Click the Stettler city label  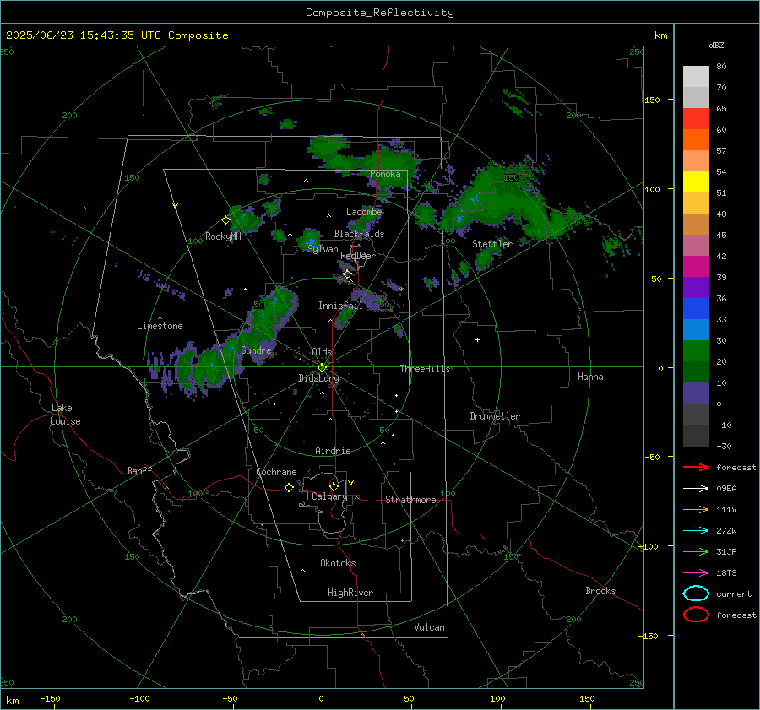pyautogui.click(x=492, y=244)
